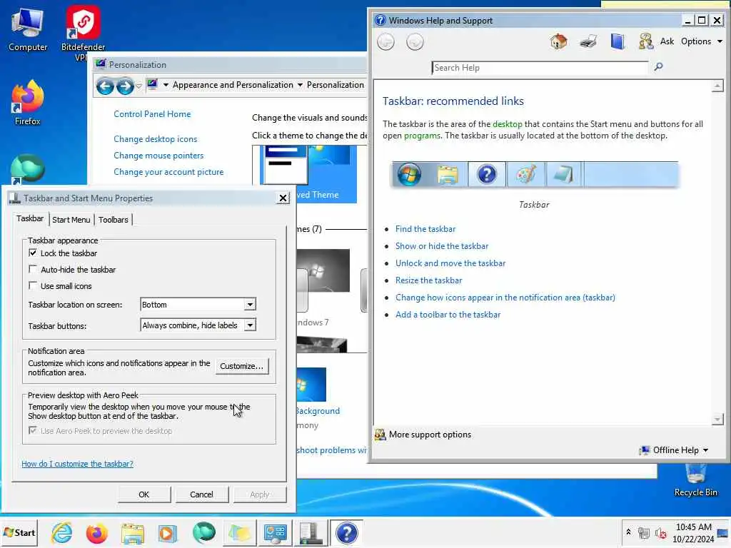Image resolution: width=731 pixels, height=548 pixels.
Task: Open Add a toolbar to the taskbar link
Action: (448, 315)
